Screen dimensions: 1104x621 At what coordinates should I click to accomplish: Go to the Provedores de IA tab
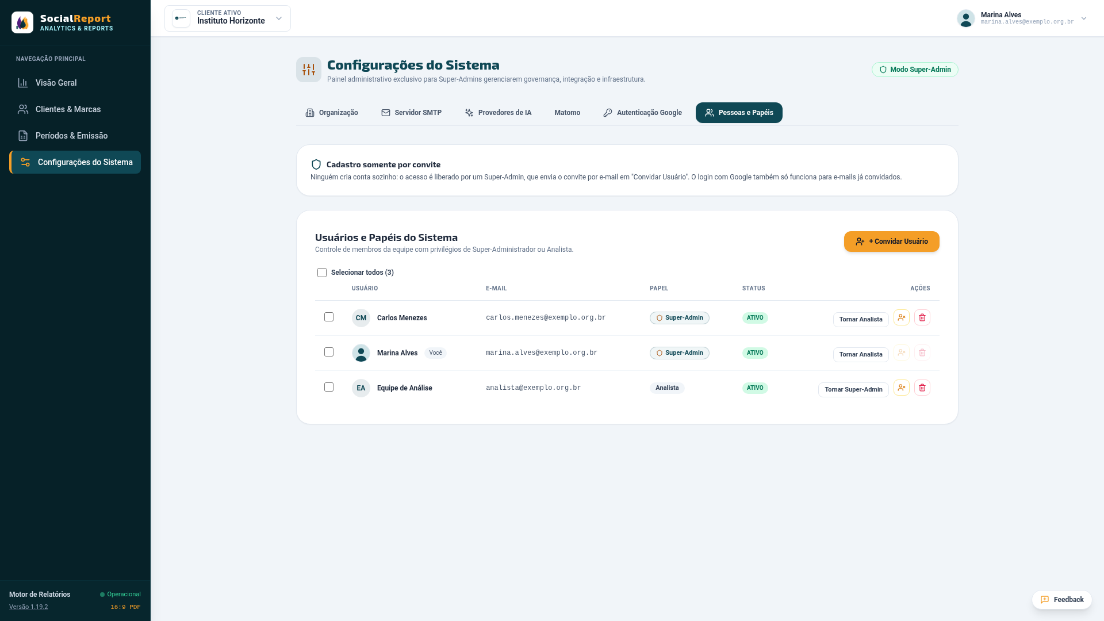point(498,113)
